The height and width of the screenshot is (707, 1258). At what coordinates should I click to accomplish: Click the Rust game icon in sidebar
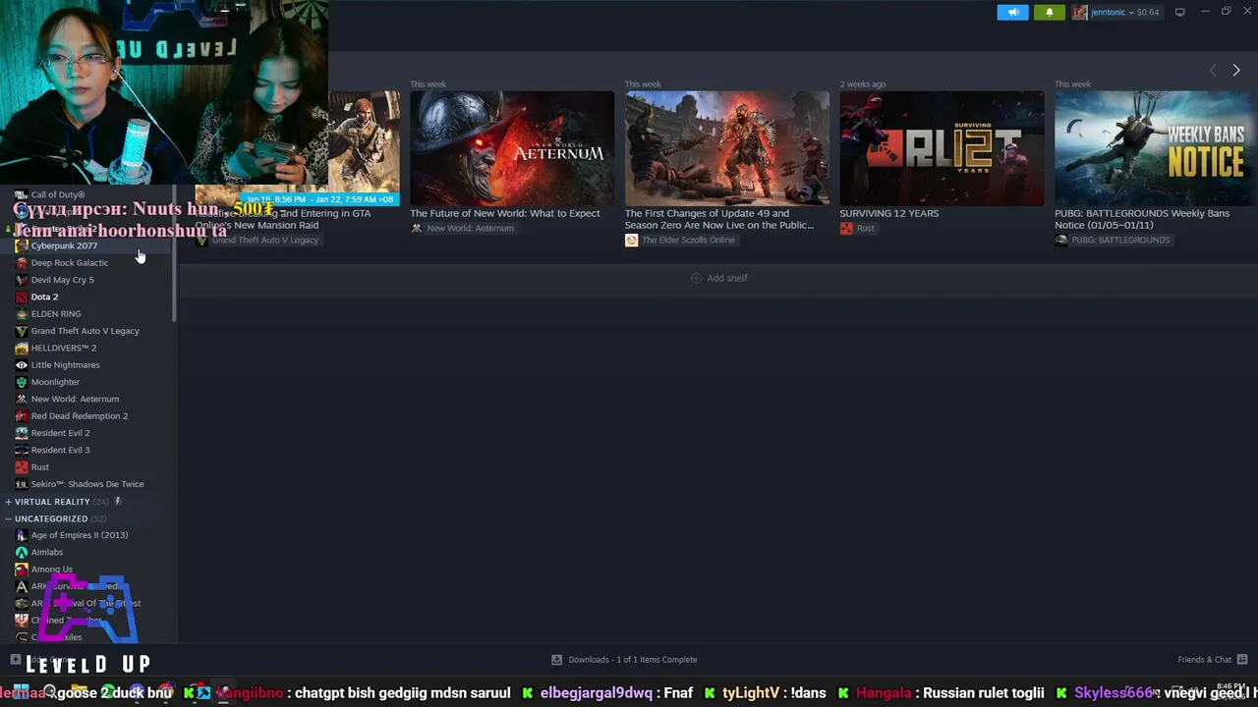pyautogui.click(x=22, y=466)
